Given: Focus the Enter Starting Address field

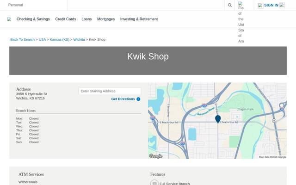Looking at the screenshot, I should pos(110,91).
